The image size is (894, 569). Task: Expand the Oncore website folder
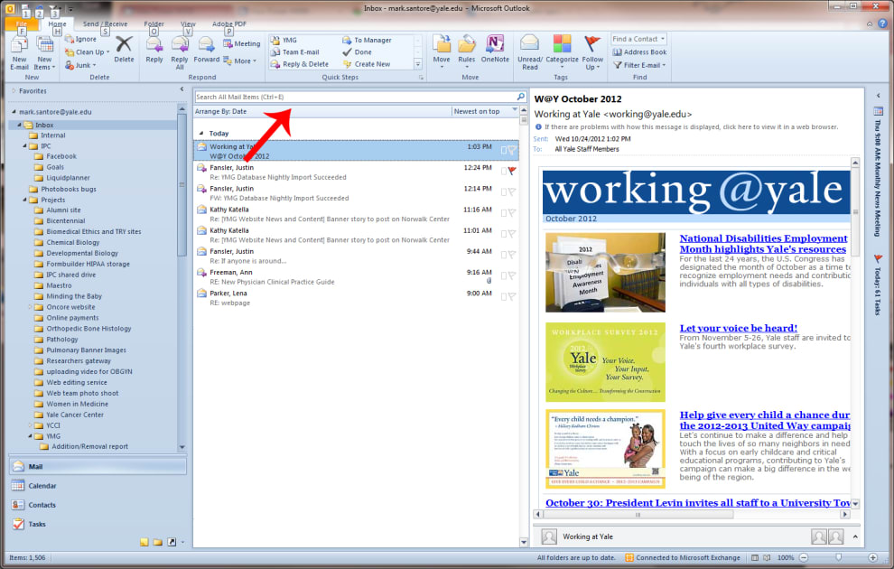pos(30,307)
